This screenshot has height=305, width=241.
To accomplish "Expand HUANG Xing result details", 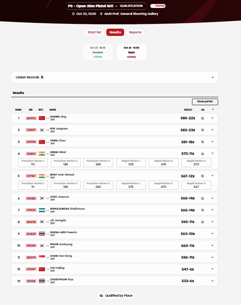I will tap(212, 118).
